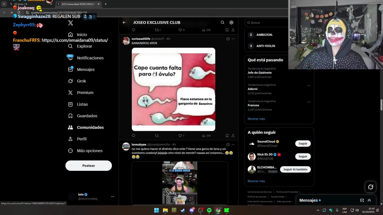Open cxrissad4life's avatar
This screenshot has width=383, height=215.
tap(126, 41)
